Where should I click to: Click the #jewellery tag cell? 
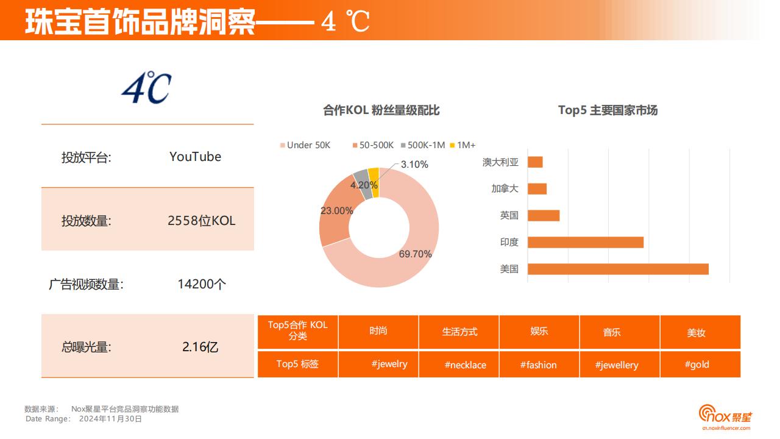point(620,364)
